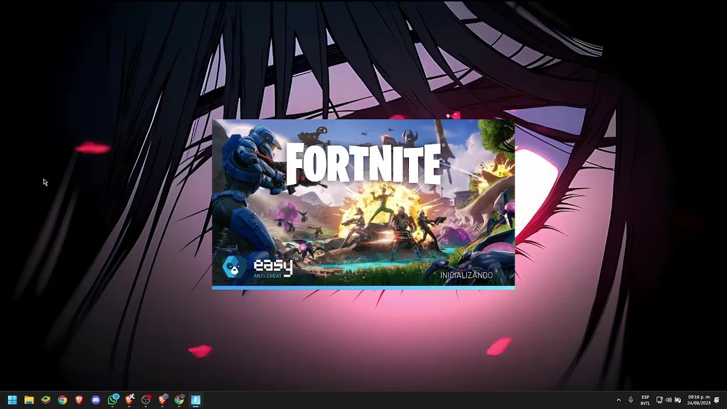Click the INICIALIZANDO status text
The width and height of the screenshot is (727, 409).
tap(466, 275)
